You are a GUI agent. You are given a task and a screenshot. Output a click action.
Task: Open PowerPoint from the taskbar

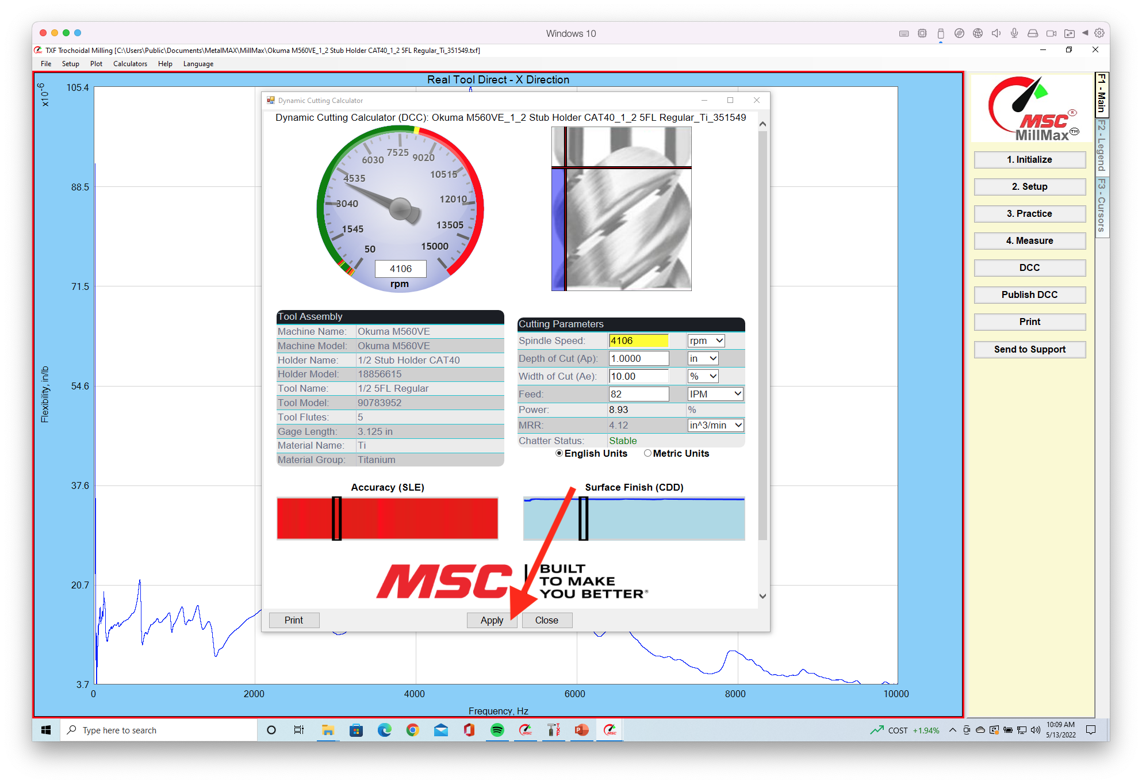(582, 730)
